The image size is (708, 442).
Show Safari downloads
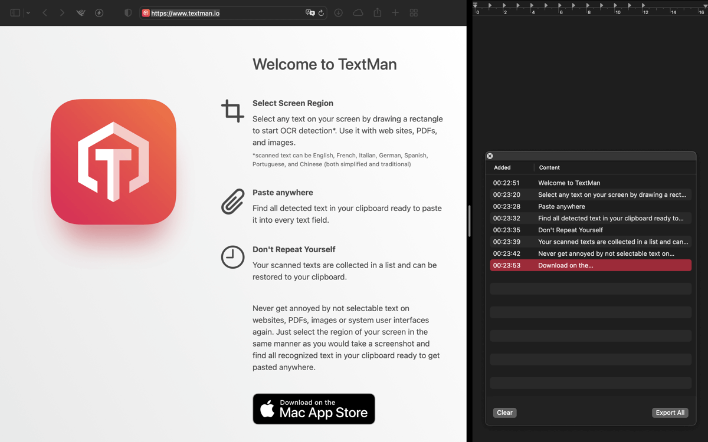[x=339, y=12]
